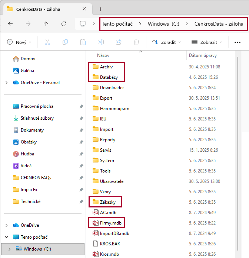Open the three-dots more options menu
Screen dimensions: 249x258
coord(238,42)
